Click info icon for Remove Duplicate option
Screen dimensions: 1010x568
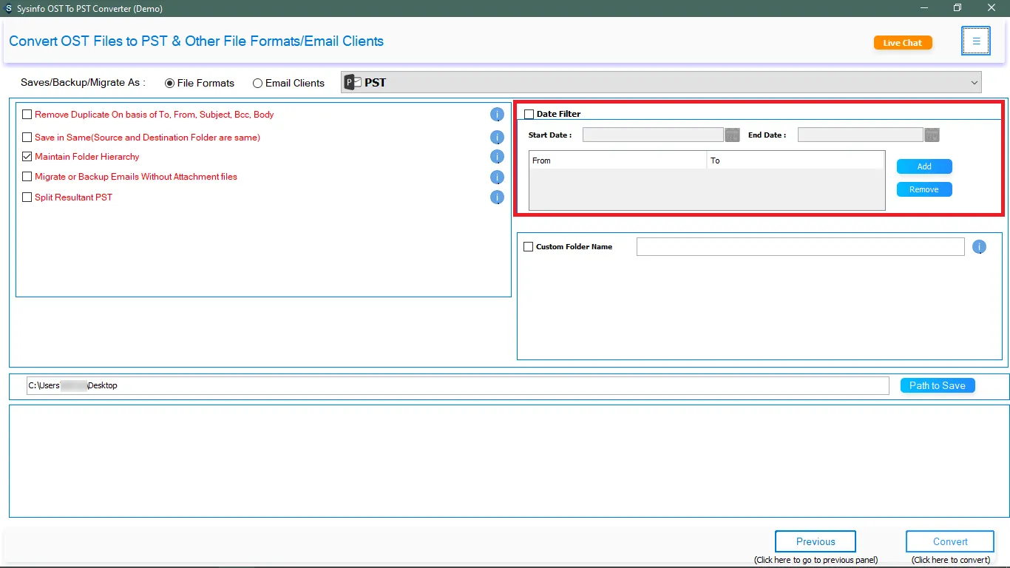[497, 114]
